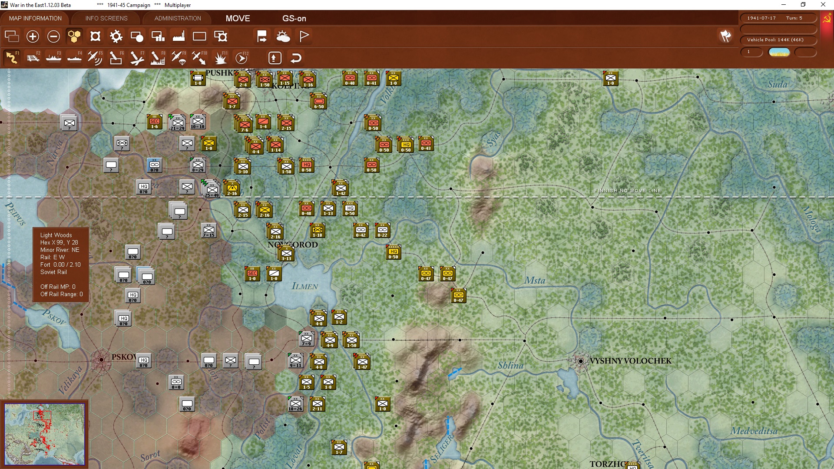This screenshot has height=469, width=834.
Task: Select F11 explosion mode icon
Action: click(x=220, y=58)
